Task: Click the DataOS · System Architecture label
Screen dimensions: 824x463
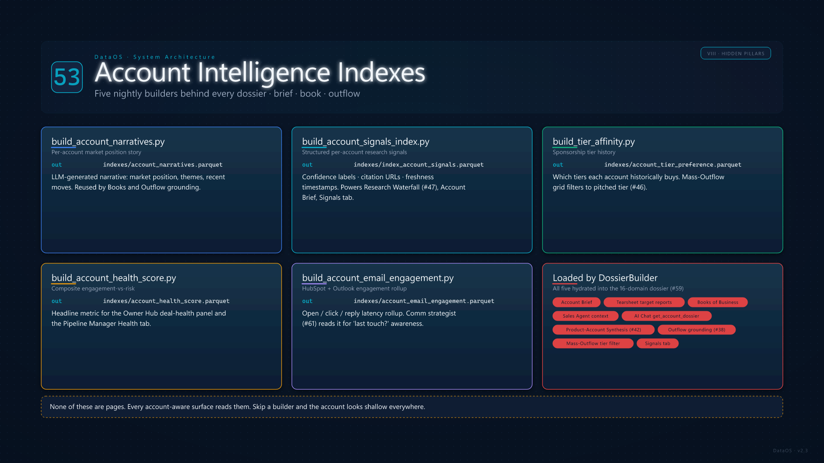Action: [155, 57]
